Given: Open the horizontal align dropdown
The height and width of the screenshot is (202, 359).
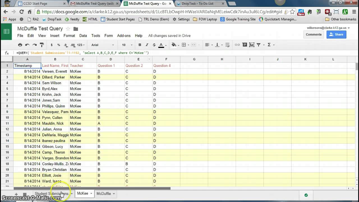Looking at the screenshot, I should tap(209, 45).
